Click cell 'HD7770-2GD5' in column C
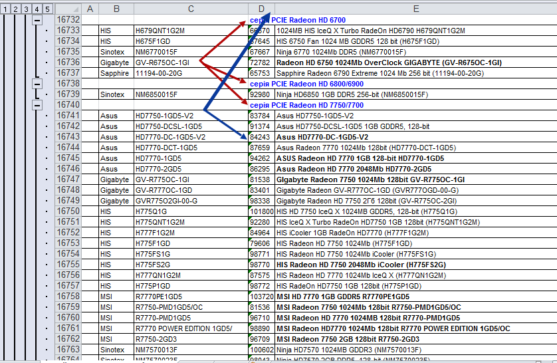The height and width of the screenshot is (363, 557). tap(191, 169)
